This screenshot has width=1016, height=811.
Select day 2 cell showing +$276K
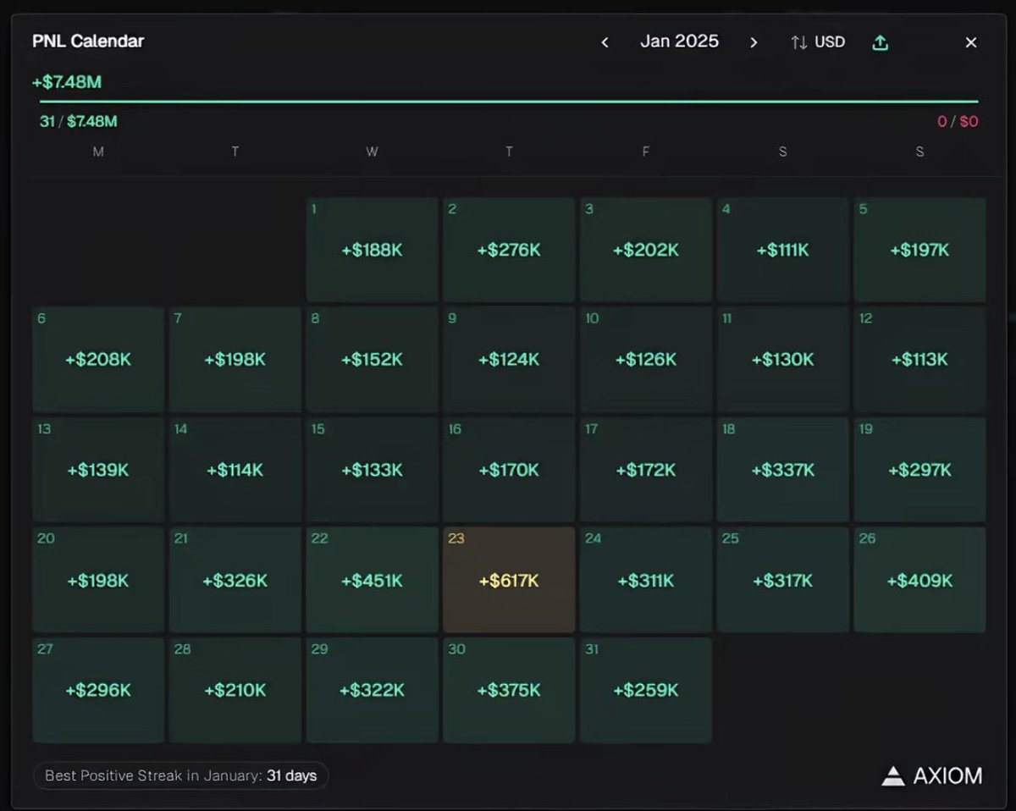pos(509,250)
